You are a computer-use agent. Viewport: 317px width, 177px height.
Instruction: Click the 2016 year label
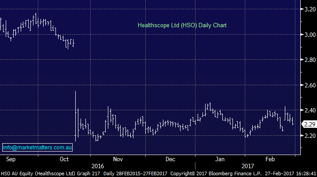[x=98, y=166]
